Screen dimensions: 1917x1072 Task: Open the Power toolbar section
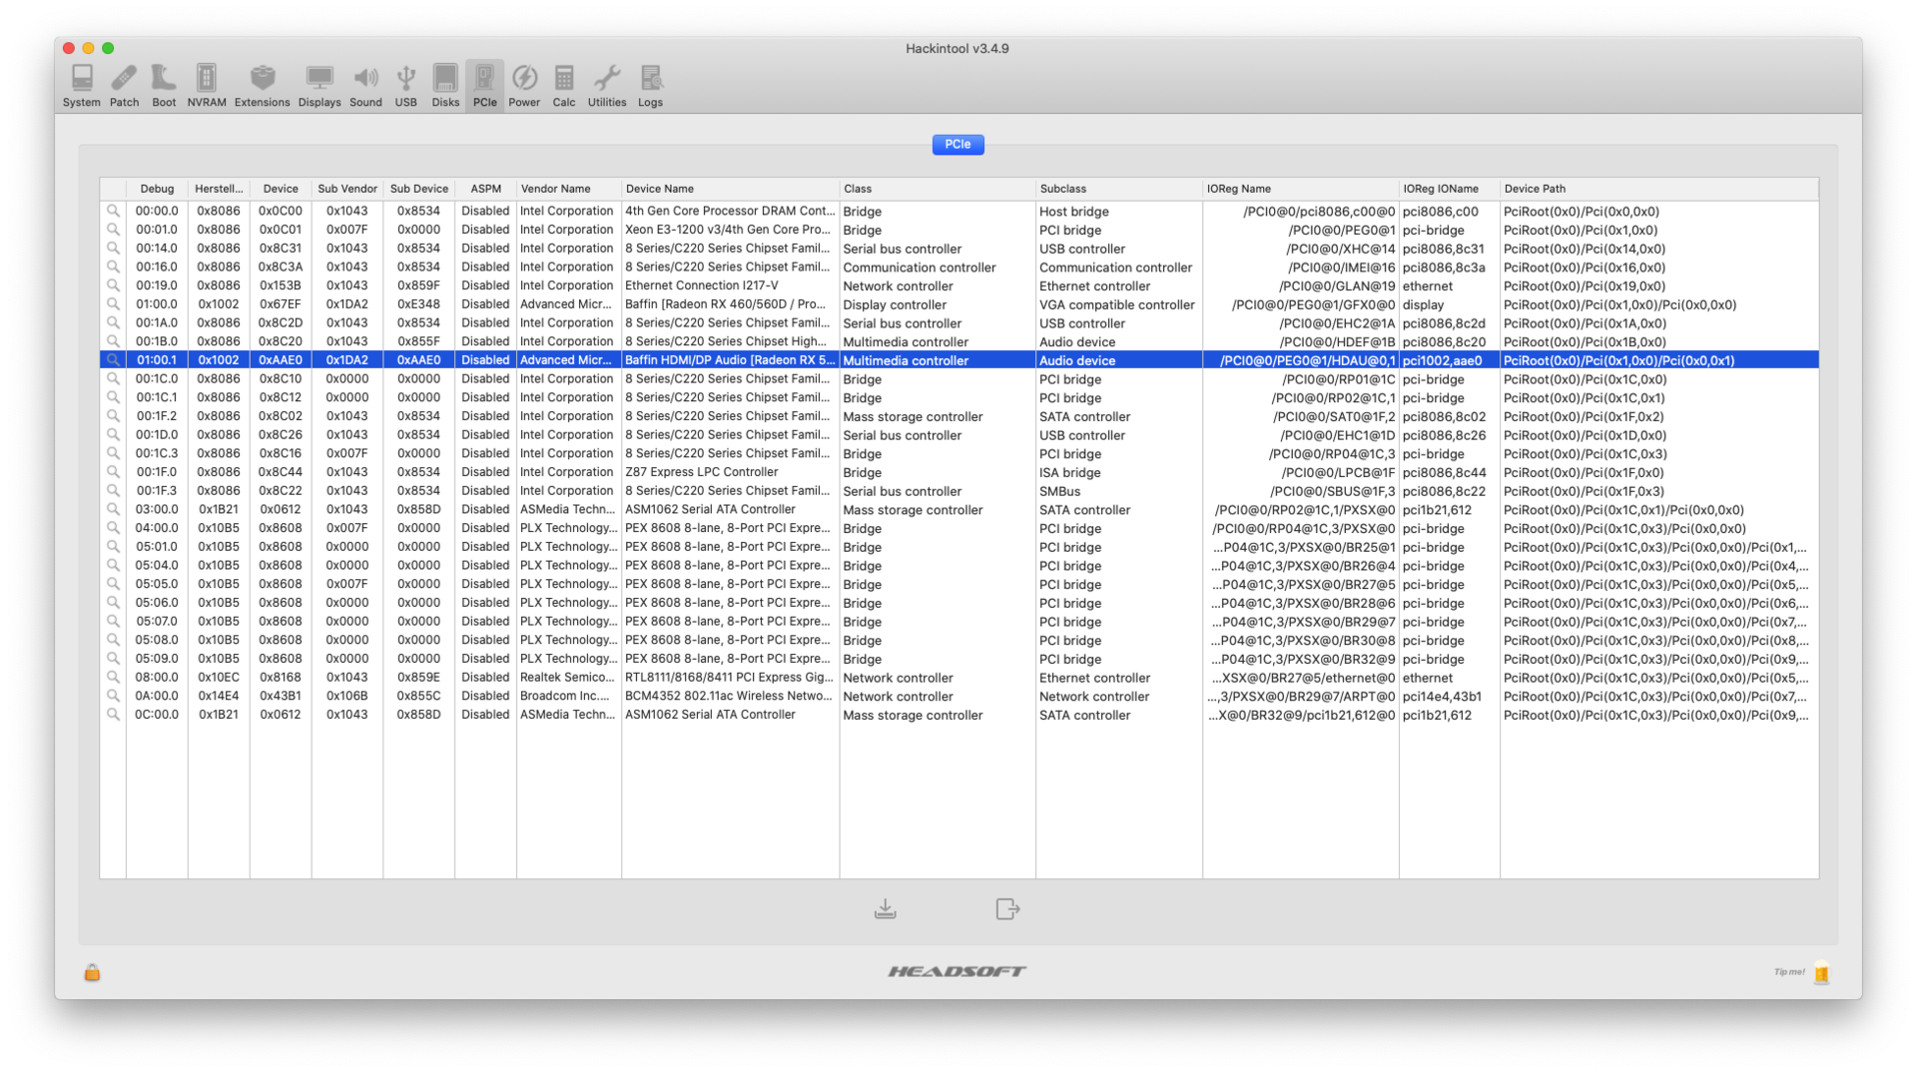click(x=524, y=86)
